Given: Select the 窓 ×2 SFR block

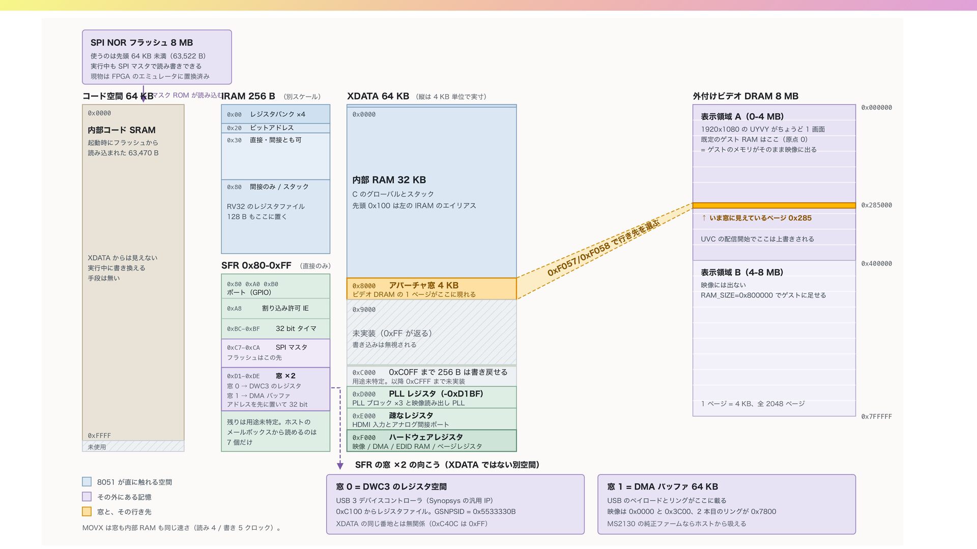Looking at the screenshot, I should pos(275,389).
